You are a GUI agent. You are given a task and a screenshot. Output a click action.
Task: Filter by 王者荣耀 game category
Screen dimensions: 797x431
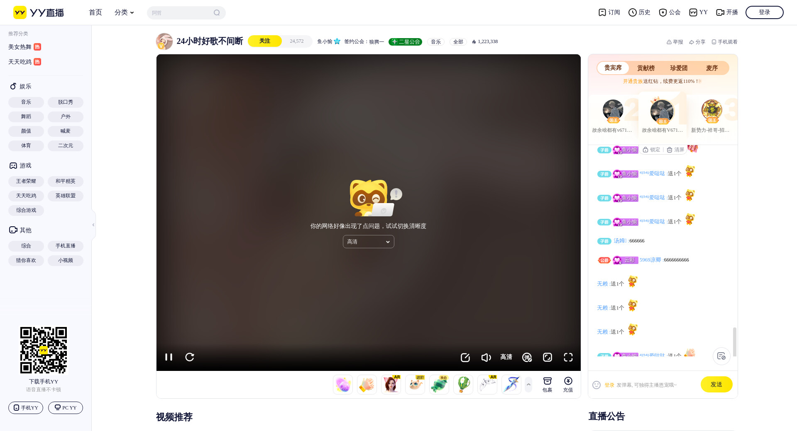(26, 182)
